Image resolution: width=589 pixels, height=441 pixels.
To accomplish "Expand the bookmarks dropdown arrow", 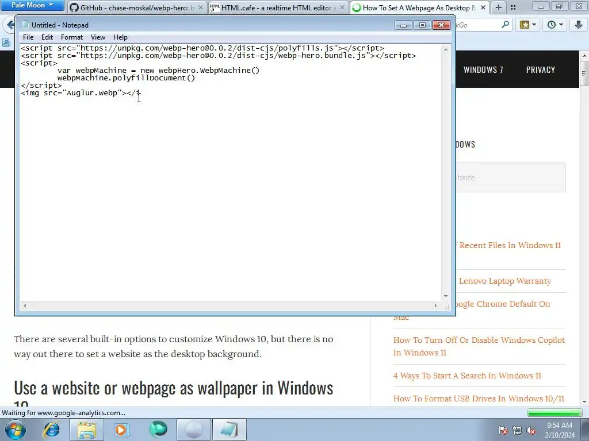I will [534, 25].
